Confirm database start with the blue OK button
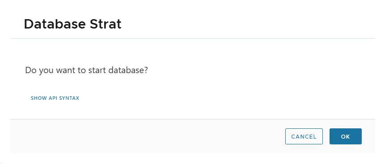The width and height of the screenshot is (385, 164). click(346, 136)
